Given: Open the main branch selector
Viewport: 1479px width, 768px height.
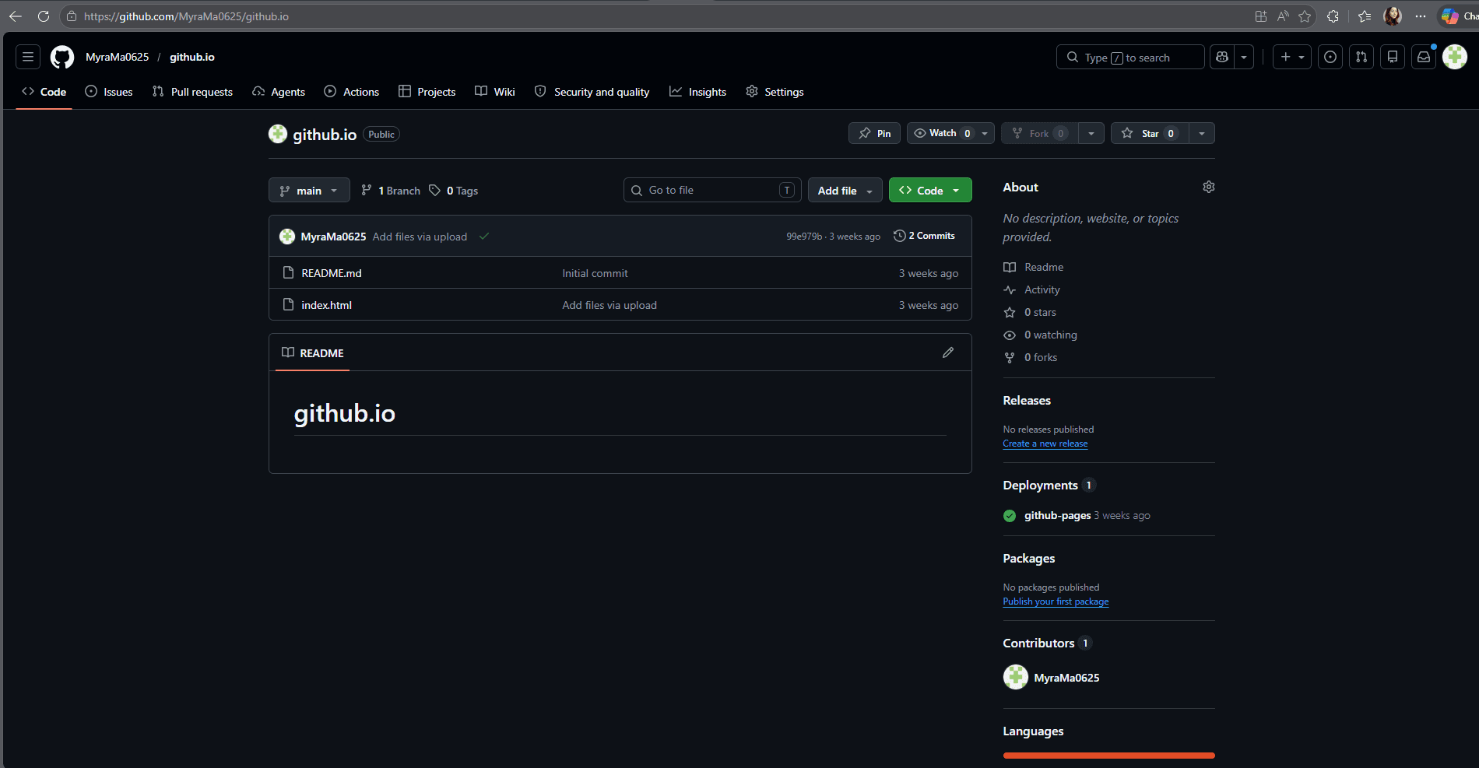Looking at the screenshot, I should point(309,191).
